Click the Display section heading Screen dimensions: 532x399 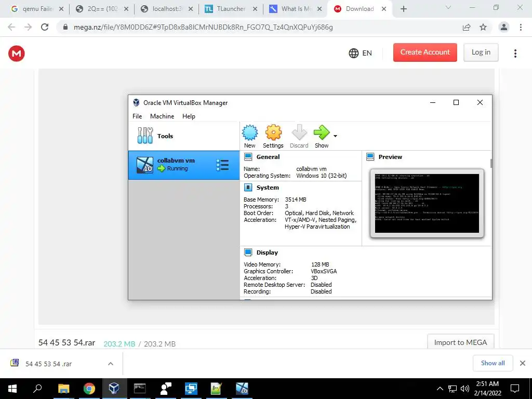[x=267, y=252]
